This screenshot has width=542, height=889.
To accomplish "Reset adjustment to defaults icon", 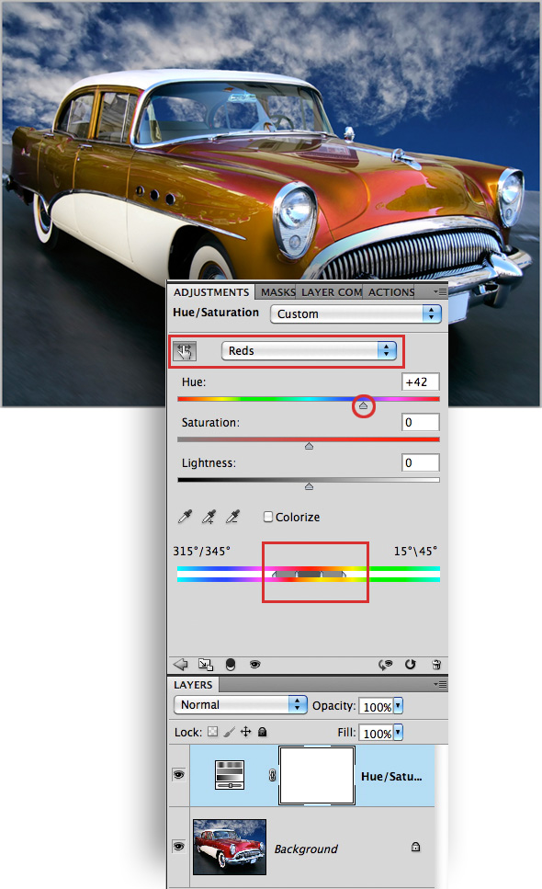I will coord(410,664).
